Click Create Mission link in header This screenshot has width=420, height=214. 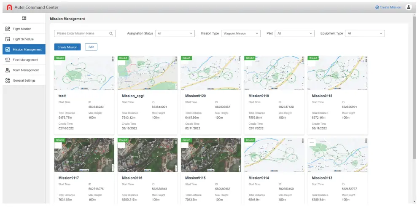pyautogui.click(x=388, y=7)
